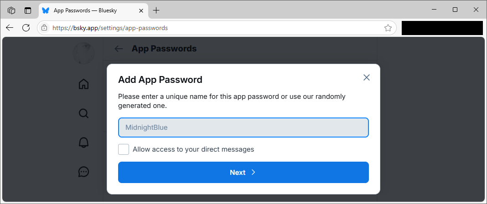Image resolution: width=487 pixels, height=204 pixels.
Task: Go back using App Passwords arrow
Action: point(119,49)
